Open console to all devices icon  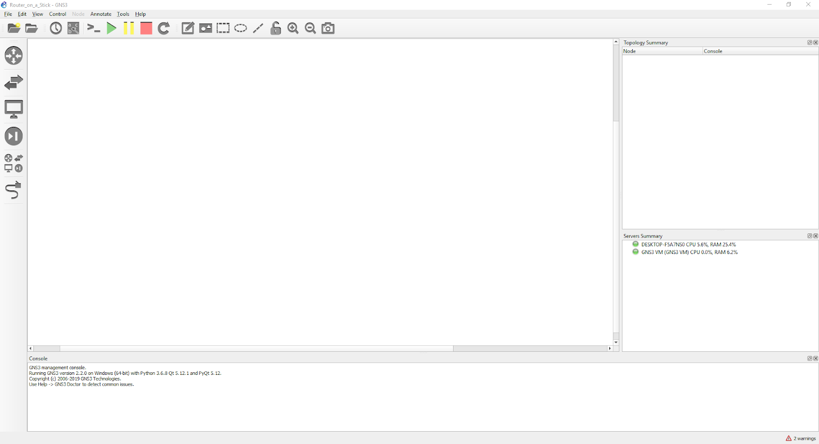pos(94,28)
